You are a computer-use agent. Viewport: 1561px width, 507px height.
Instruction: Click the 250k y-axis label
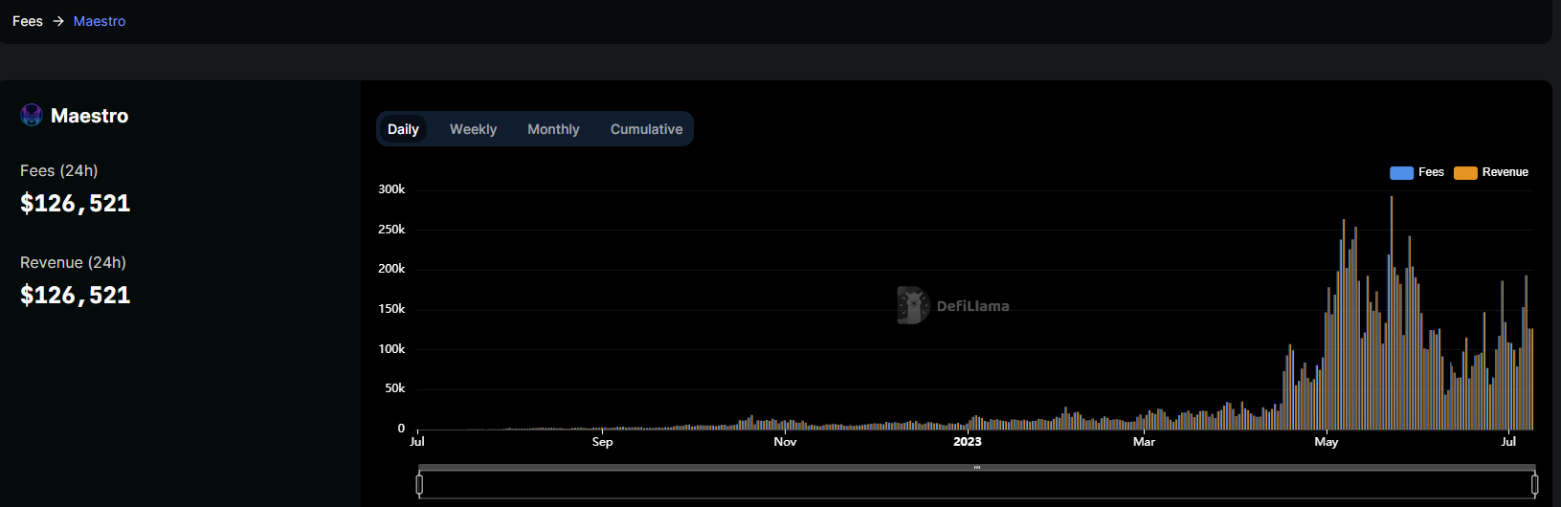(391, 230)
